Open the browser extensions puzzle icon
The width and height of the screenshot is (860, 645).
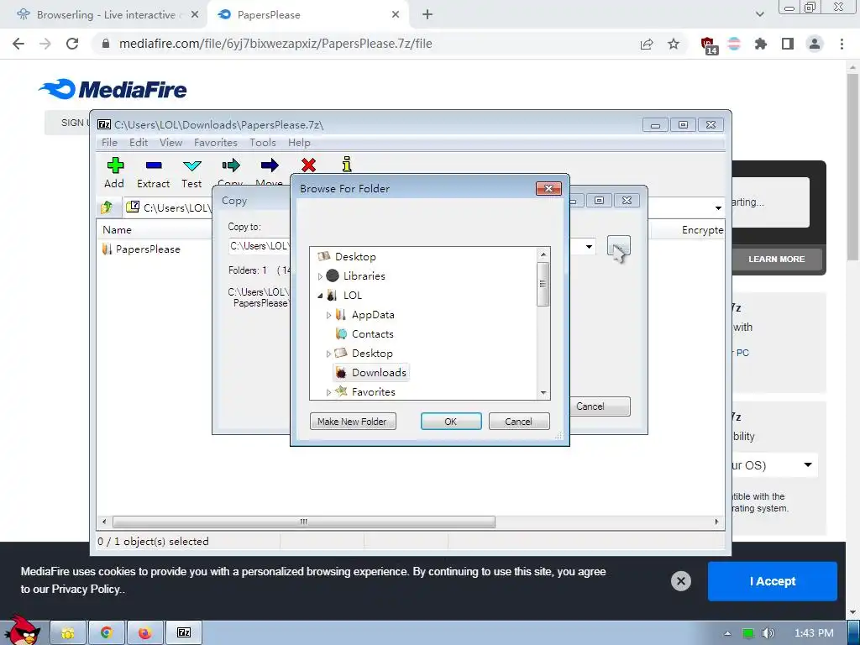[761, 44]
